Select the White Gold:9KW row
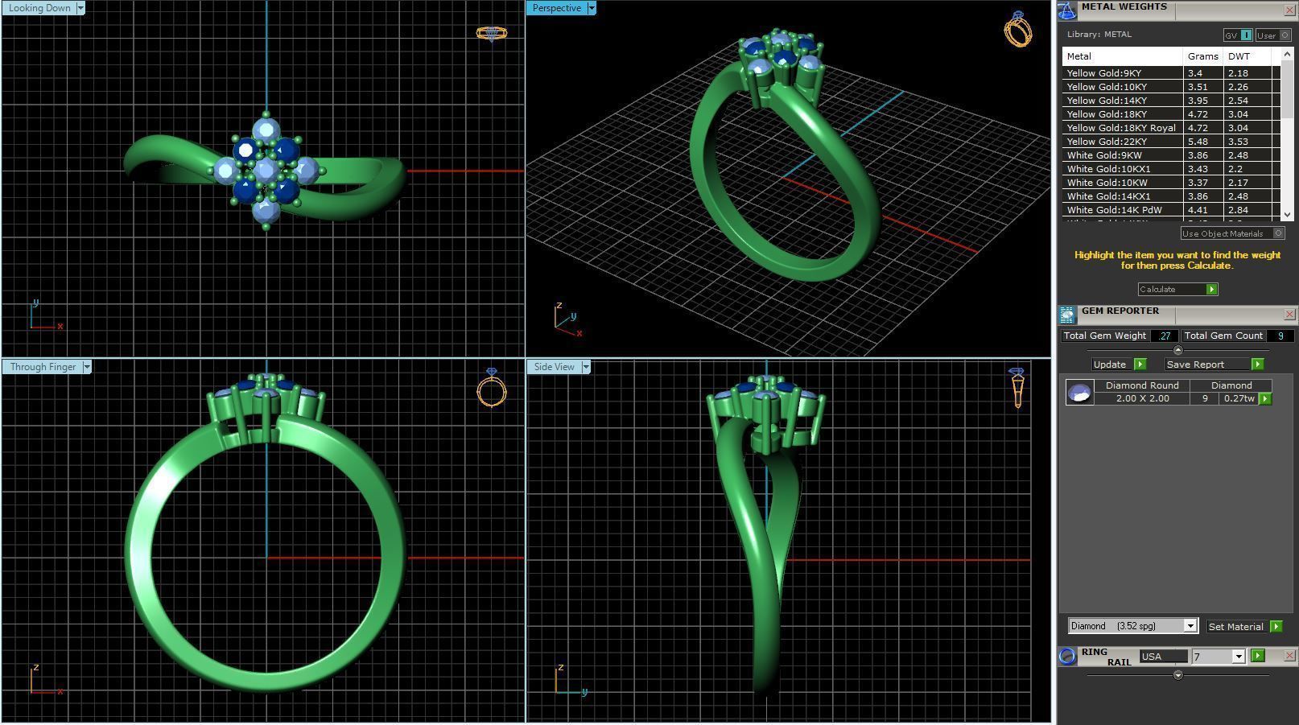Image resolution: width=1299 pixels, height=725 pixels. 1171,155
